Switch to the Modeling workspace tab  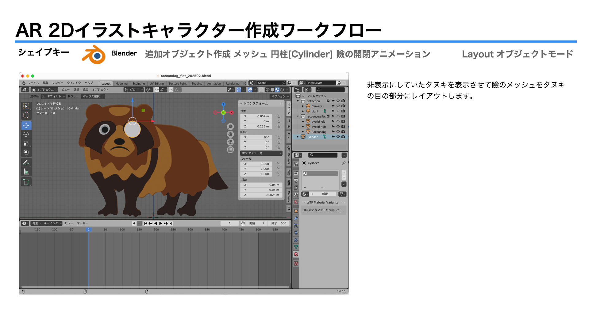pyautogui.click(x=121, y=84)
